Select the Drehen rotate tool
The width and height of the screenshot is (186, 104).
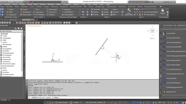tap(105, 10)
